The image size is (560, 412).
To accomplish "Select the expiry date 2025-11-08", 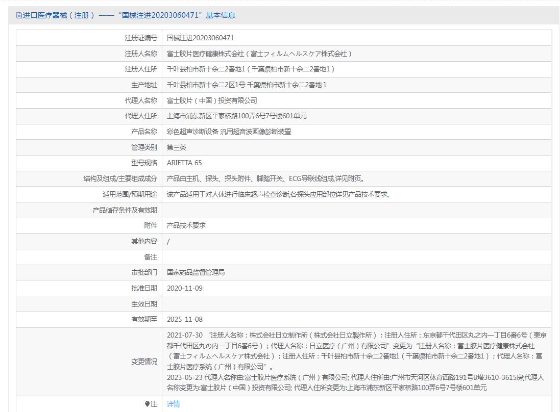I will click(x=185, y=319).
